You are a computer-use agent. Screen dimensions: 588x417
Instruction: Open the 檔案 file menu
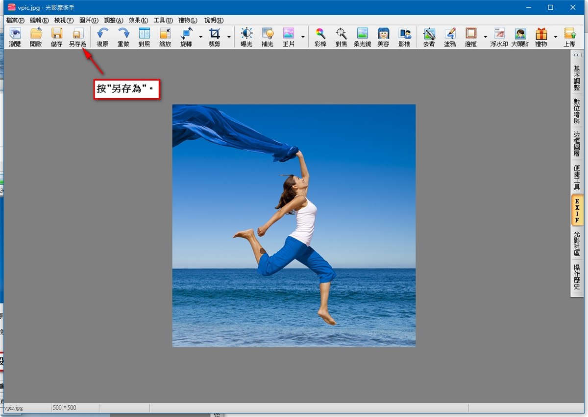pyautogui.click(x=15, y=20)
